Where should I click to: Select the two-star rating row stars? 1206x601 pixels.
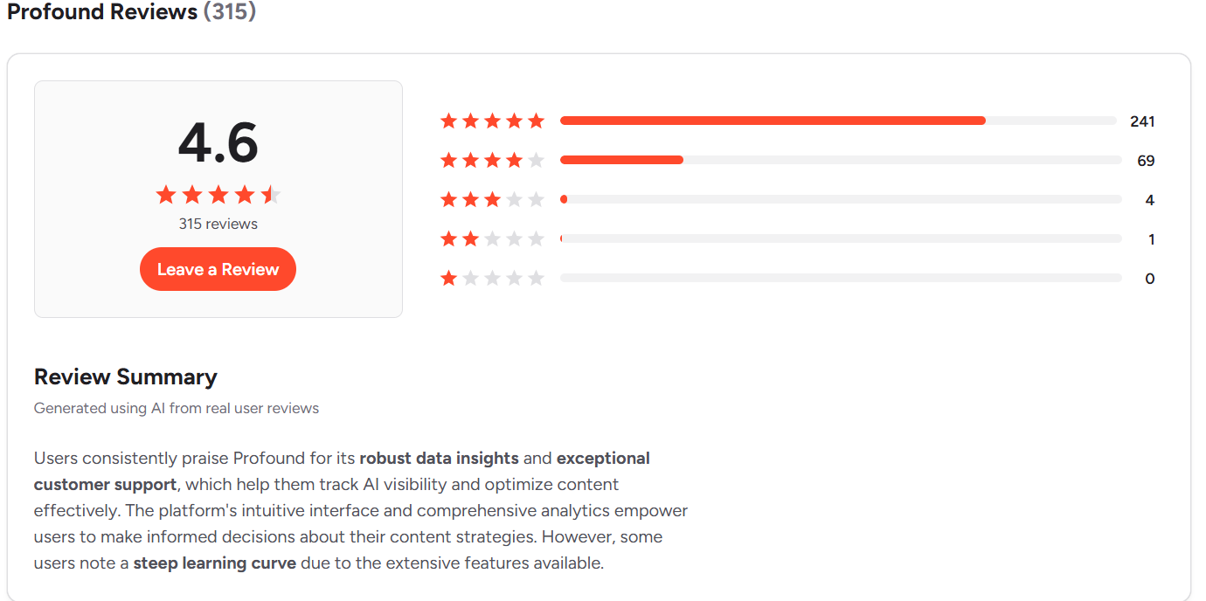(492, 239)
